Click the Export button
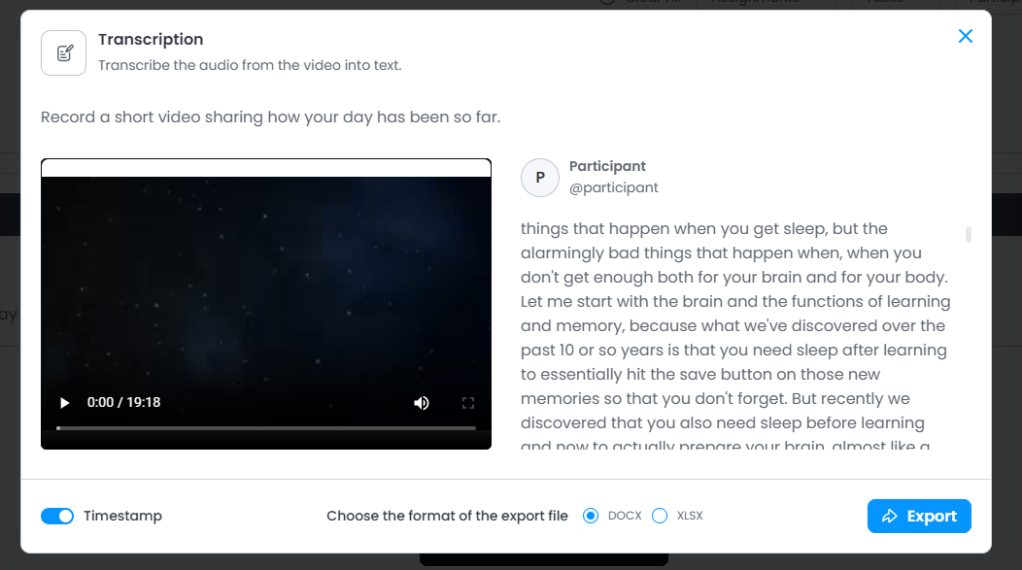 click(919, 516)
